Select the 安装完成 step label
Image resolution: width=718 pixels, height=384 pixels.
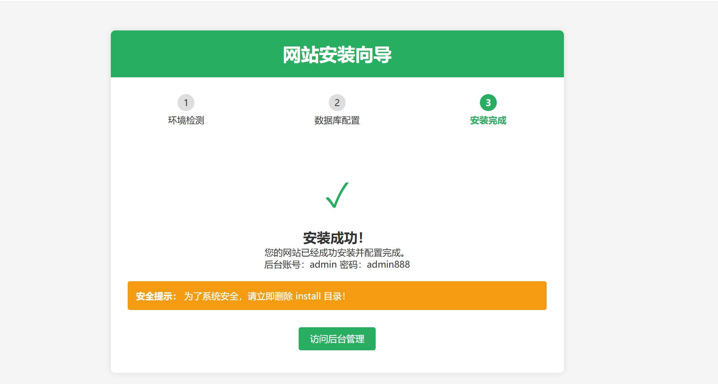488,120
